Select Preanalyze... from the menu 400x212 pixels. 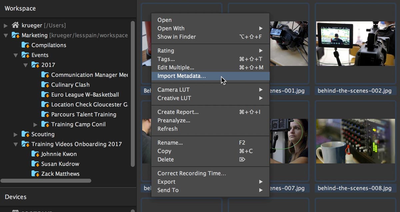click(210, 121)
